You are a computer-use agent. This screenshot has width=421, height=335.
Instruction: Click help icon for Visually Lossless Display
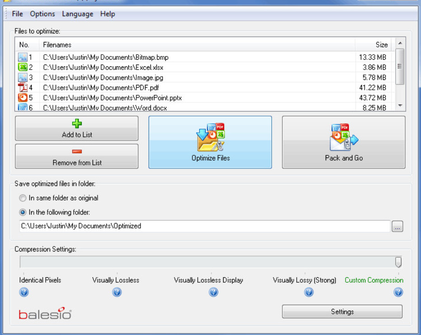[x=214, y=292]
